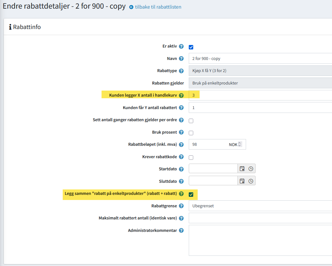Screen dimensions: 332x266
Task: Expand the Rabattgrense dropdown
Action: point(260,206)
